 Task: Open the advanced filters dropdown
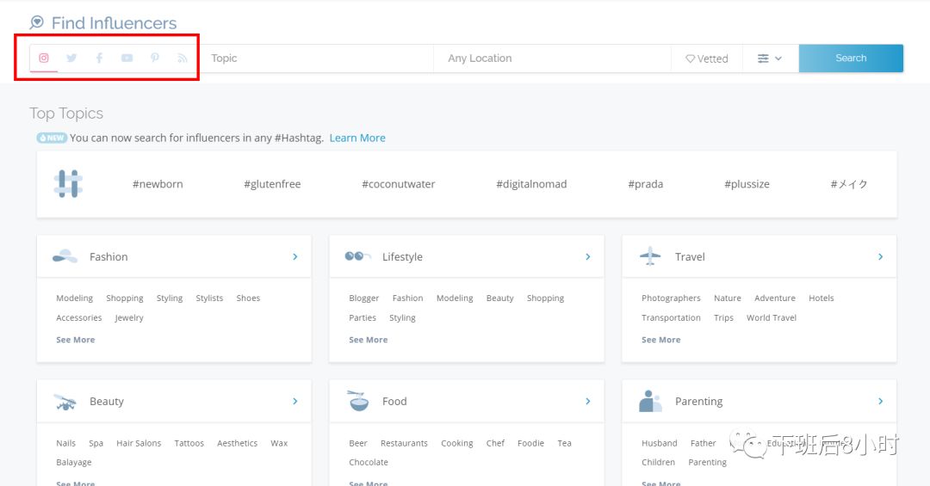click(x=770, y=58)
